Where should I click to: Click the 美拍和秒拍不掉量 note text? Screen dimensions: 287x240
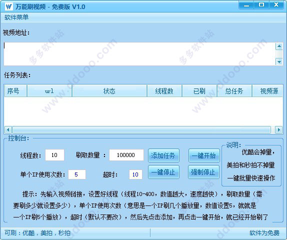coord(251,165)
